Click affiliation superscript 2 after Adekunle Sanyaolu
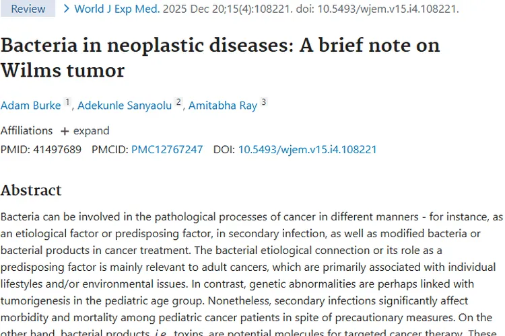The image size is (505, 336). (178, 103)
